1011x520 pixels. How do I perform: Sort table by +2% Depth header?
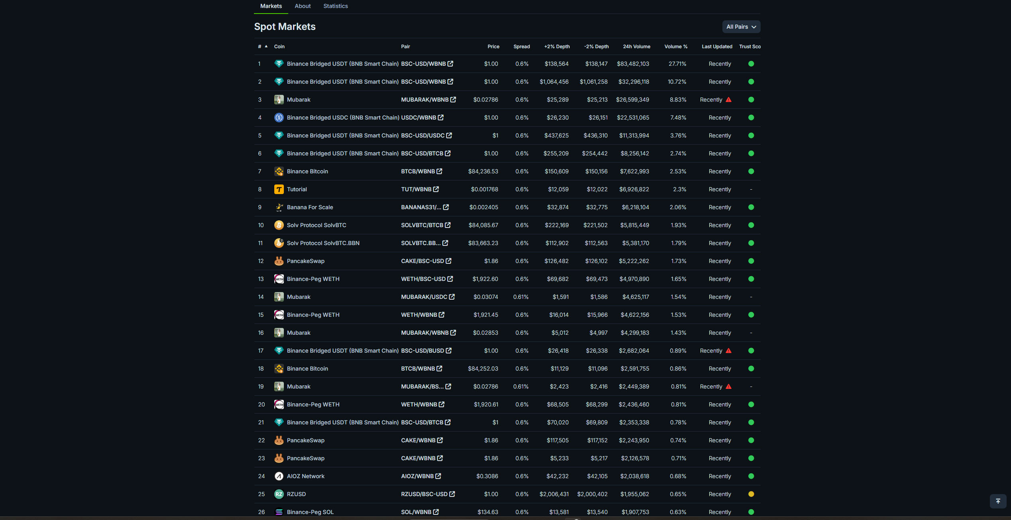coord(557,47)
